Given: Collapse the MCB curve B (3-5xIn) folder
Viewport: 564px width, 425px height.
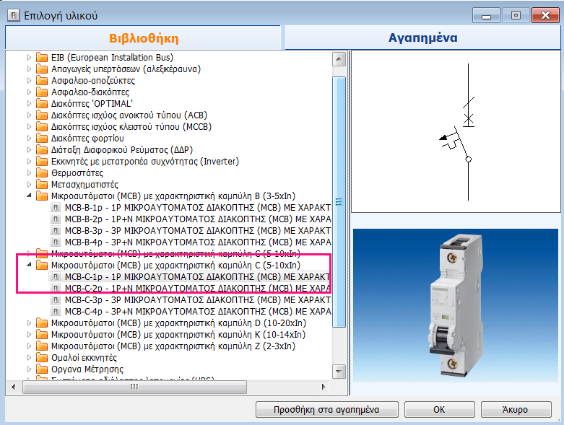Looking at the screenshot, I should click(x=30, y=196).
